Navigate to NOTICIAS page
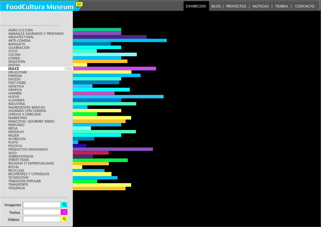Image resolution: width=321 pixels, height=227 pixels. point(260,6)
